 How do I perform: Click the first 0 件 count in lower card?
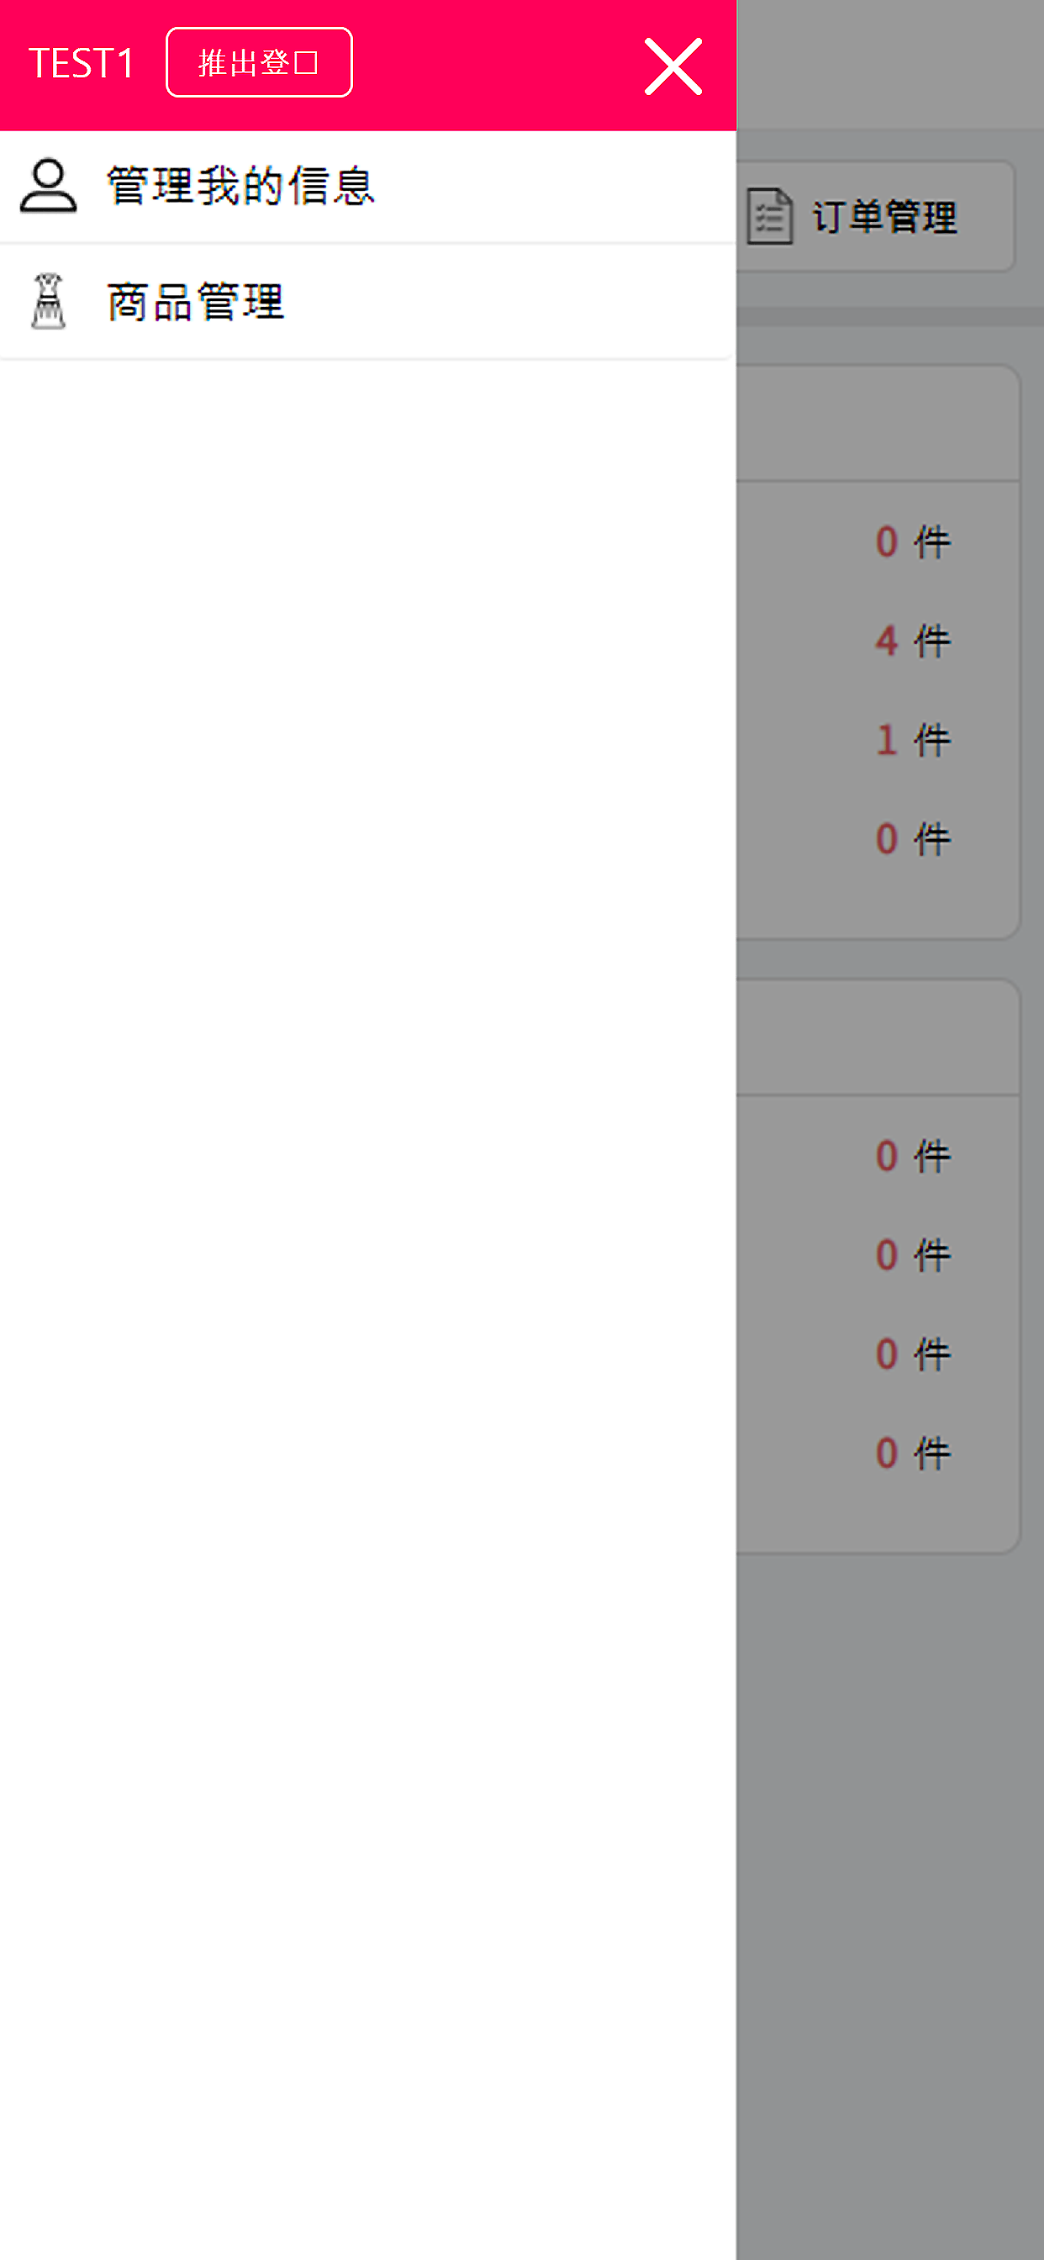click(912, 1155)
